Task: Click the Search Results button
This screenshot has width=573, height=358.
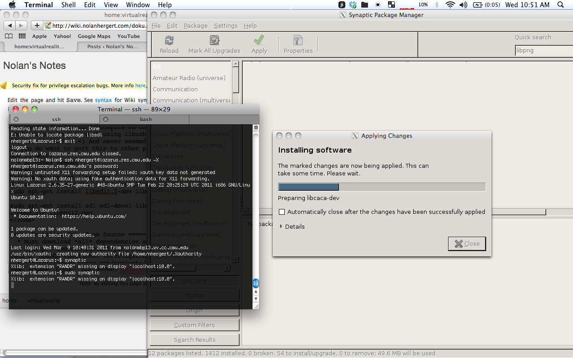Action: pyautogui.click(x=194, y=340)
